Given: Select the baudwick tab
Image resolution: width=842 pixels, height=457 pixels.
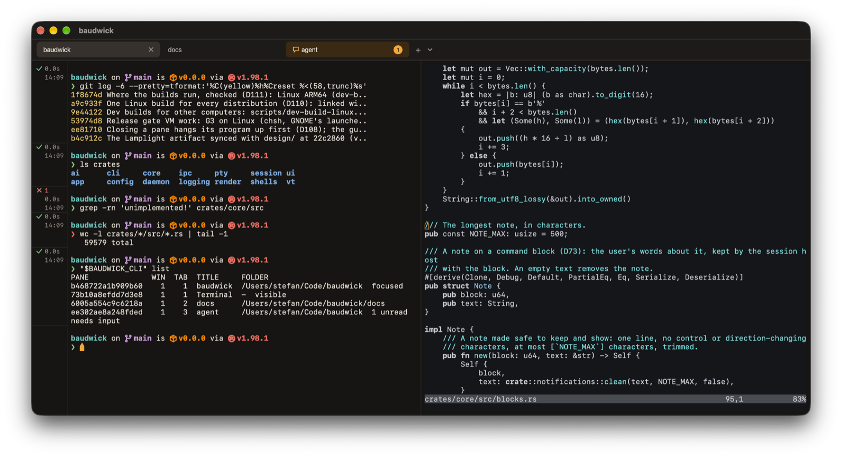Looking at the screenshot, I should point(98,49).
